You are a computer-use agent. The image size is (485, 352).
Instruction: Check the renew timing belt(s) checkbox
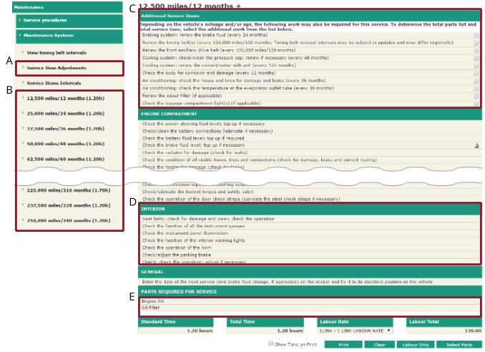pyautogui.click(x=476, y=43)
